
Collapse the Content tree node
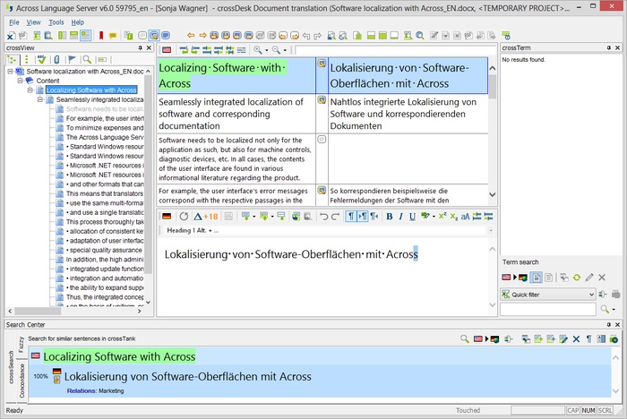pos(20,81)
